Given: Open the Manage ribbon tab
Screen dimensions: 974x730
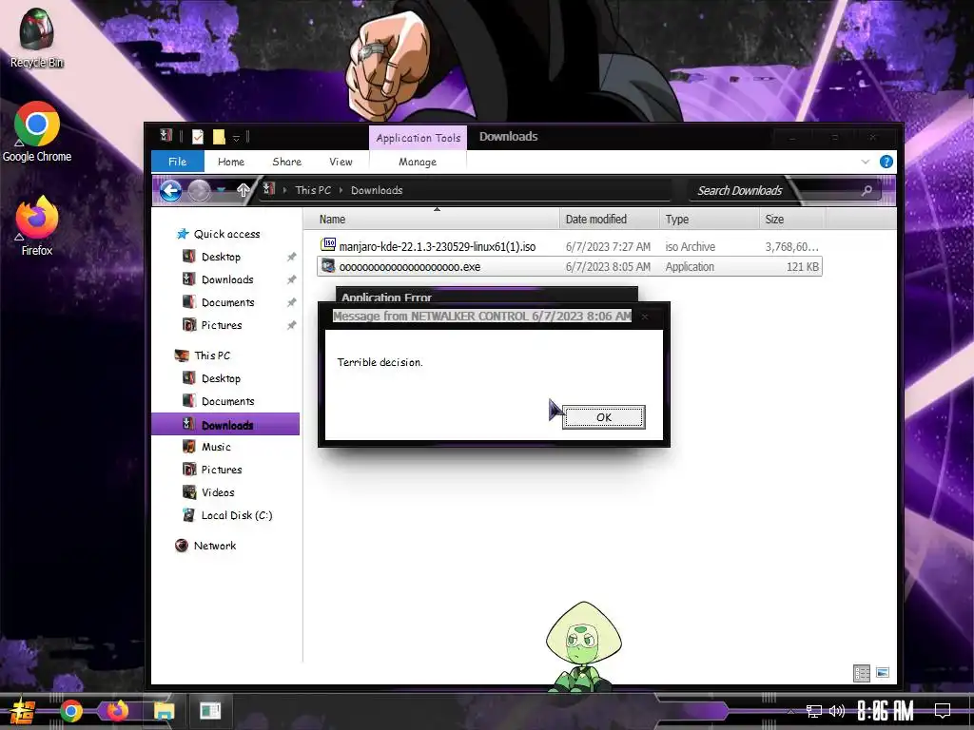Looking at the screenshot, I should [x=418, y=162].
